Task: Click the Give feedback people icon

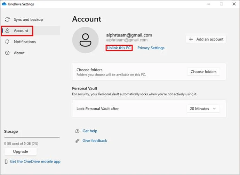Action: click(78, 141)
